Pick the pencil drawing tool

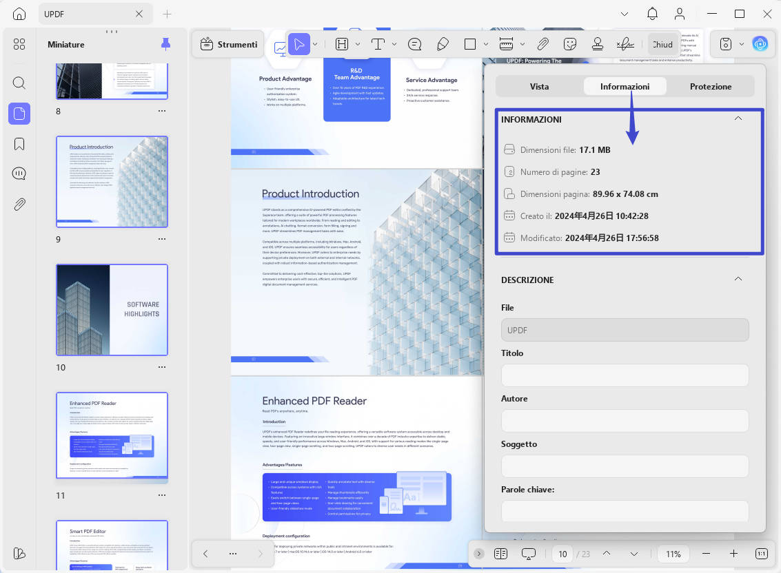pos(443,44)
